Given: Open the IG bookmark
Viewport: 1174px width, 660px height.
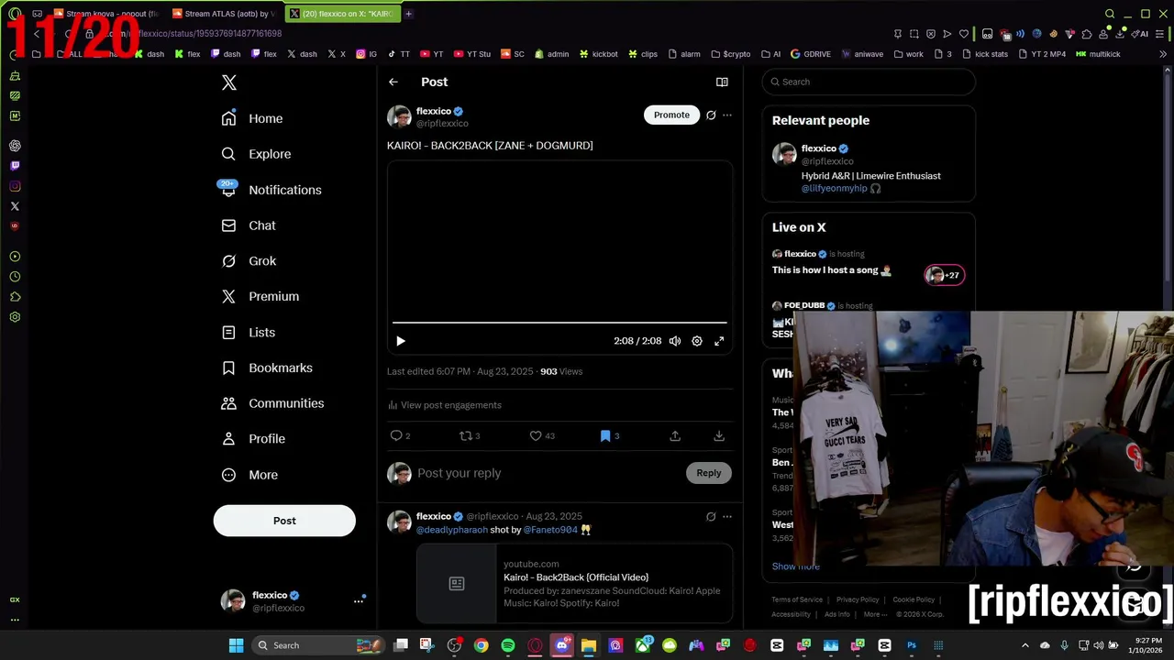Looking at the screenshot, I should [366, 54].
